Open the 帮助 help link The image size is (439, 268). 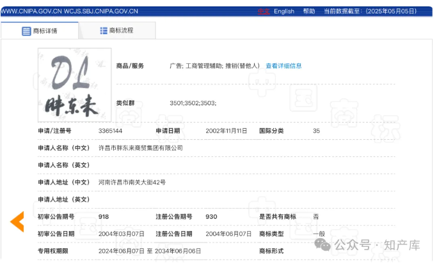[309, 11]
